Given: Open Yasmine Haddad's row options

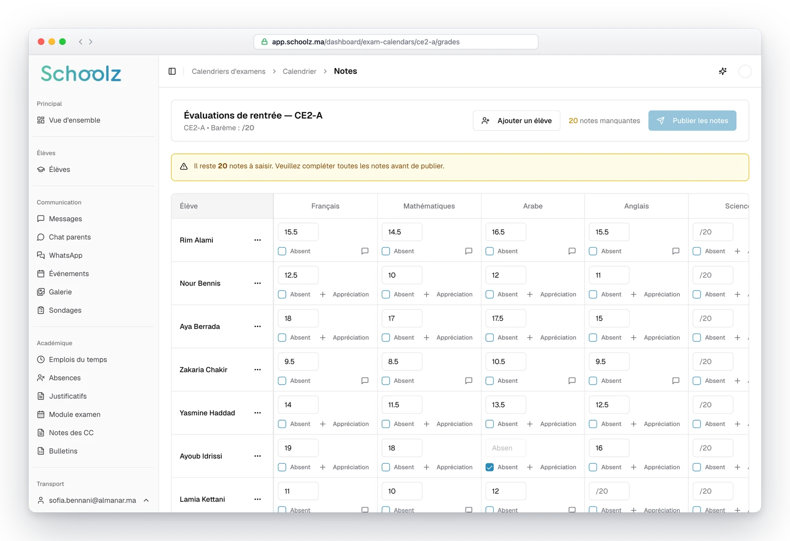Looking at the screenshot, I should (x=258, y=413).
